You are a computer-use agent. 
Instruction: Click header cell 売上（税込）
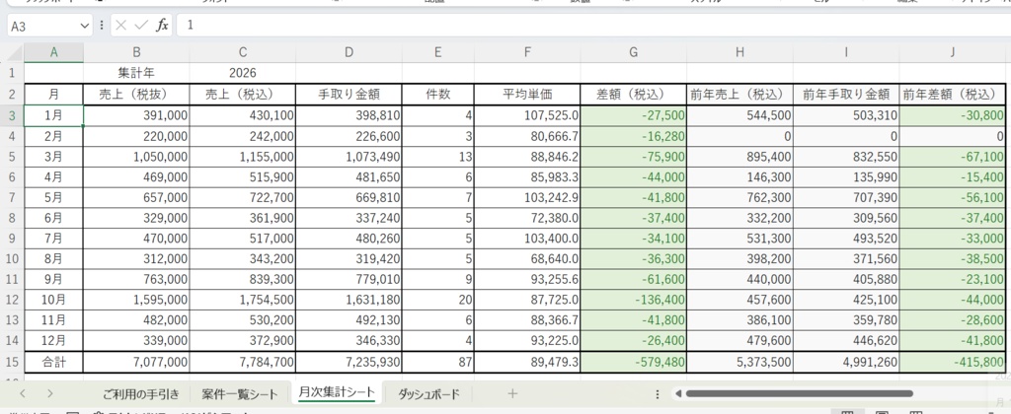[x=243, y=94]
